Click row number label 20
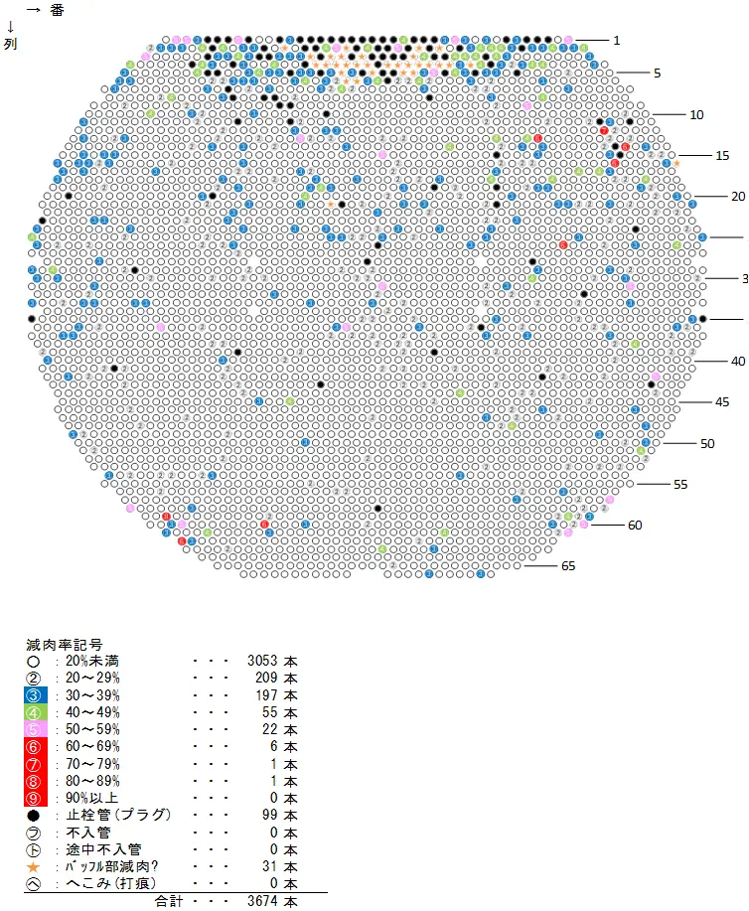The image size is (749, 911). click(738, 197)
